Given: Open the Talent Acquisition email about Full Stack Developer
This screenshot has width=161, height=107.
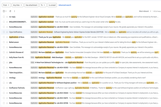Looking at the screenshot, I should coord(80,72).
